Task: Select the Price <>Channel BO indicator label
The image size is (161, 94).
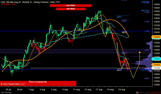Action: click(x=38, y=82)
